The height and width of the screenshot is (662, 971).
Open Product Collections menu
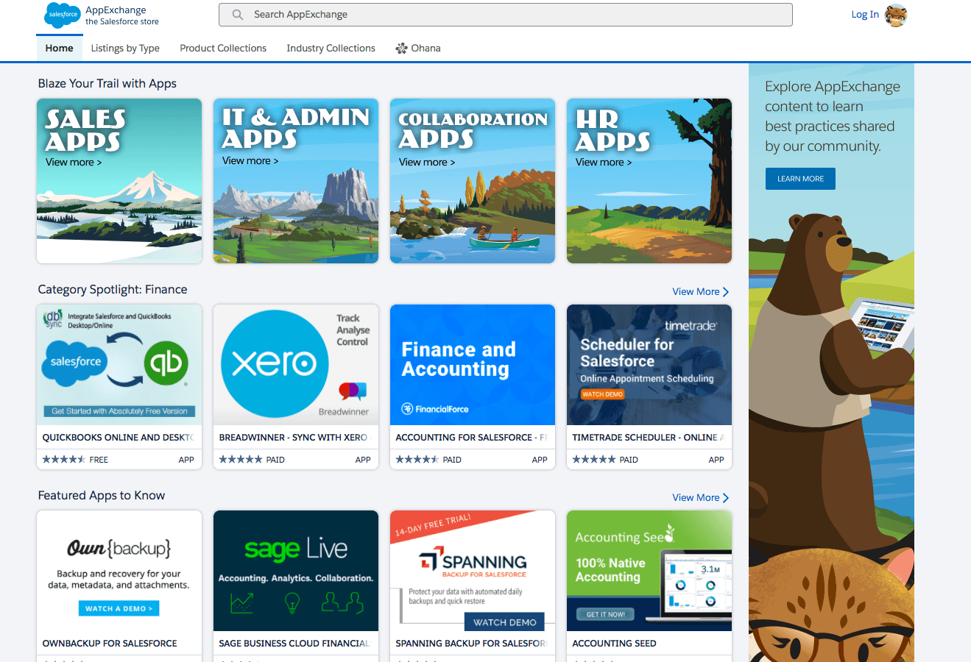[x=223, y=49]
